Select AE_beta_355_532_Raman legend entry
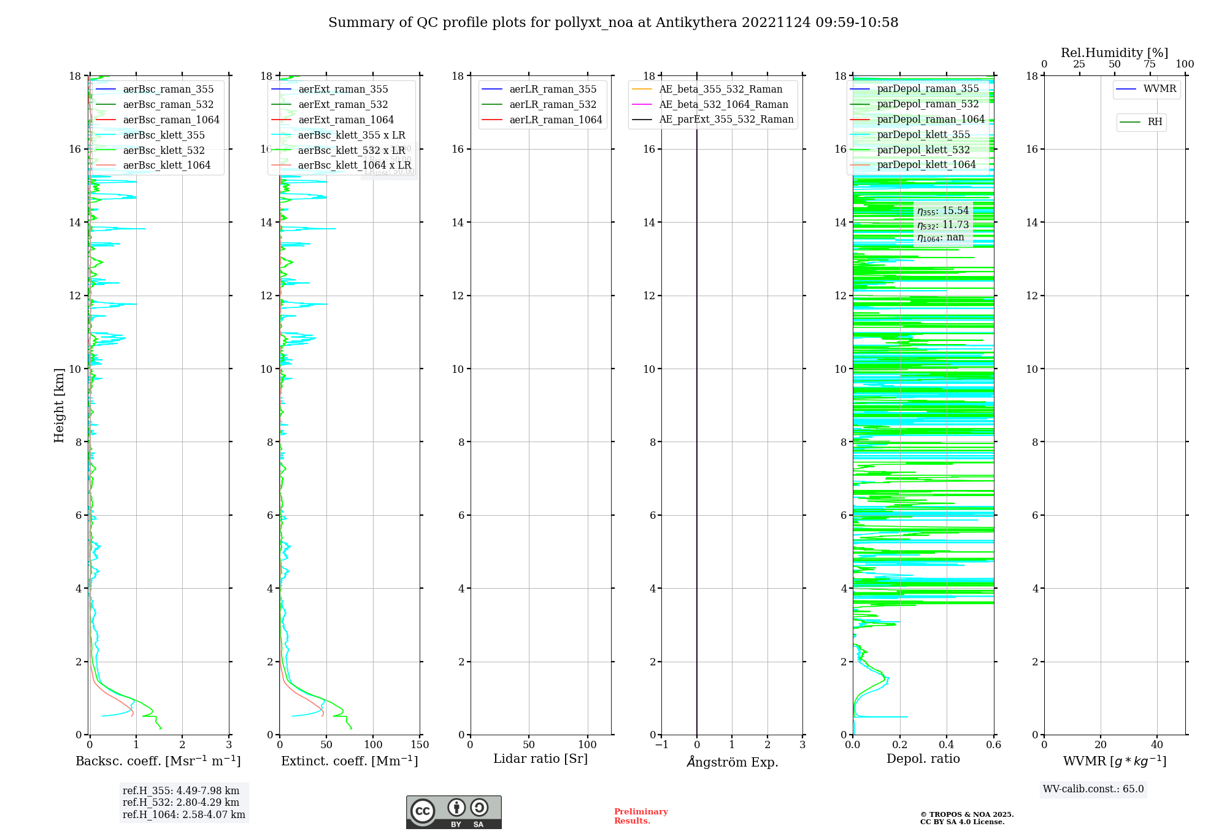The height and width of the screenshot is (834, 1227). (x=720, y=90)
